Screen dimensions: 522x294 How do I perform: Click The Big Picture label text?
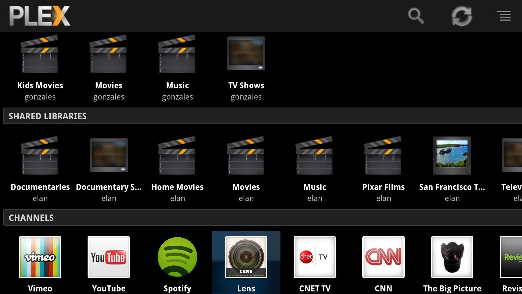[x=452, y=289]
